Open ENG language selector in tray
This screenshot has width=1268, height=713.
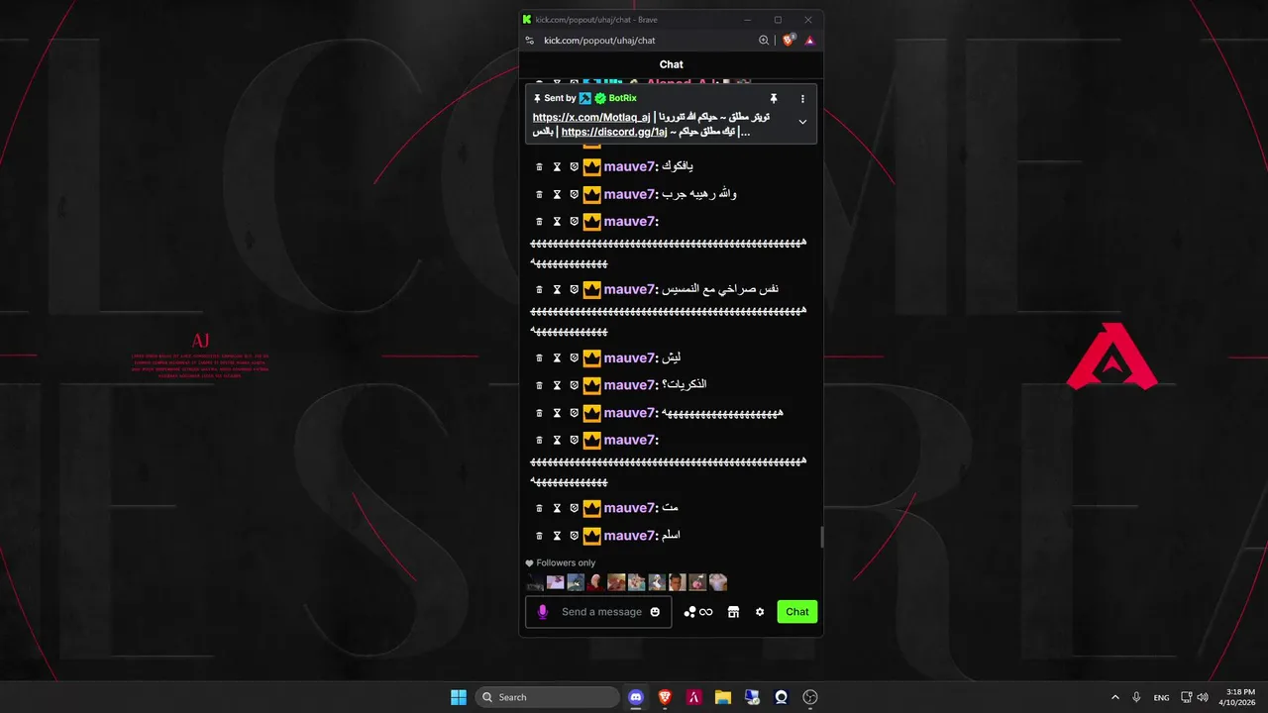(1161, 697)
